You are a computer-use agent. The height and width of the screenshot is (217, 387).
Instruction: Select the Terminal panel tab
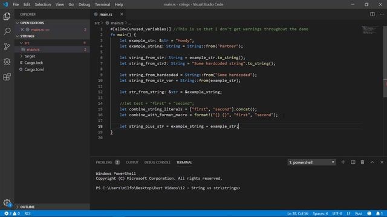click(x=184, y=162)
